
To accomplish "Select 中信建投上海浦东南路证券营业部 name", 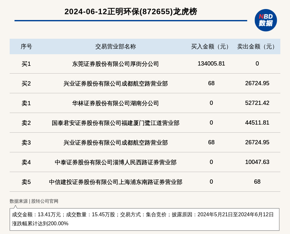I will pyautogui.click(x=116, y=182).
